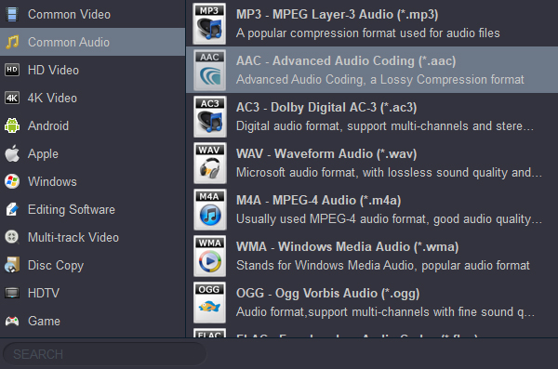Choose MP3 - MPEG Layer-3 Audio format
The height and width of the screenshot is (369, 558).
[372, 23]
